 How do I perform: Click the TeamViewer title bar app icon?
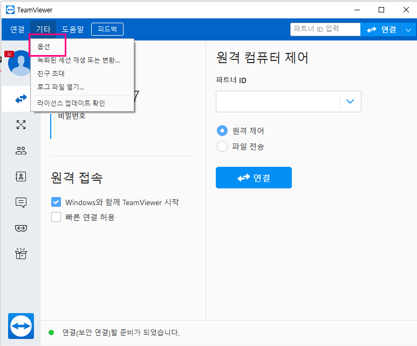tap(10, 10)
